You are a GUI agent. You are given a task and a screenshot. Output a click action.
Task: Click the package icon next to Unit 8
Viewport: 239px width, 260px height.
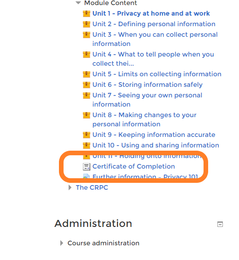tap(87, 115)
